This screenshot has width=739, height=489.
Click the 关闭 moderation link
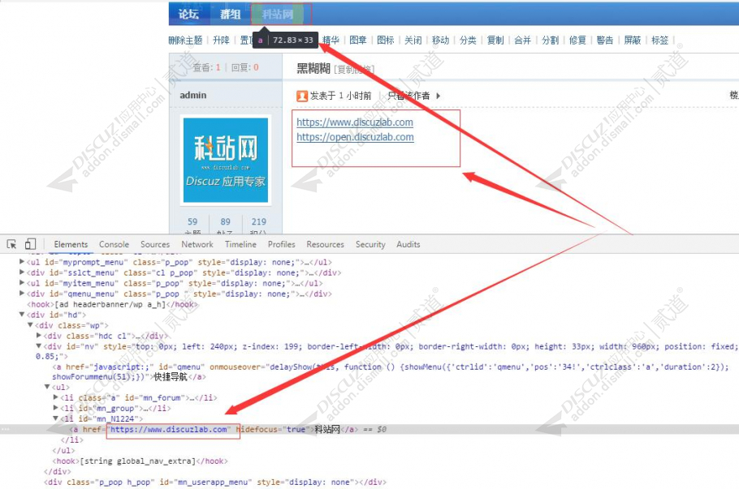(x=413, y=41)
